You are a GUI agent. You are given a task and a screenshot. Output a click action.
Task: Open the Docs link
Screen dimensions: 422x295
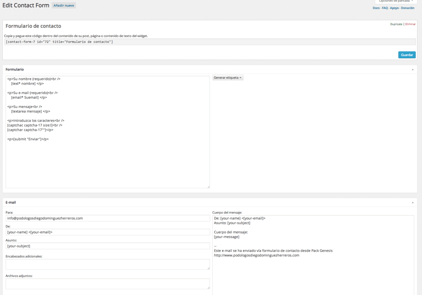pos(376,8)
